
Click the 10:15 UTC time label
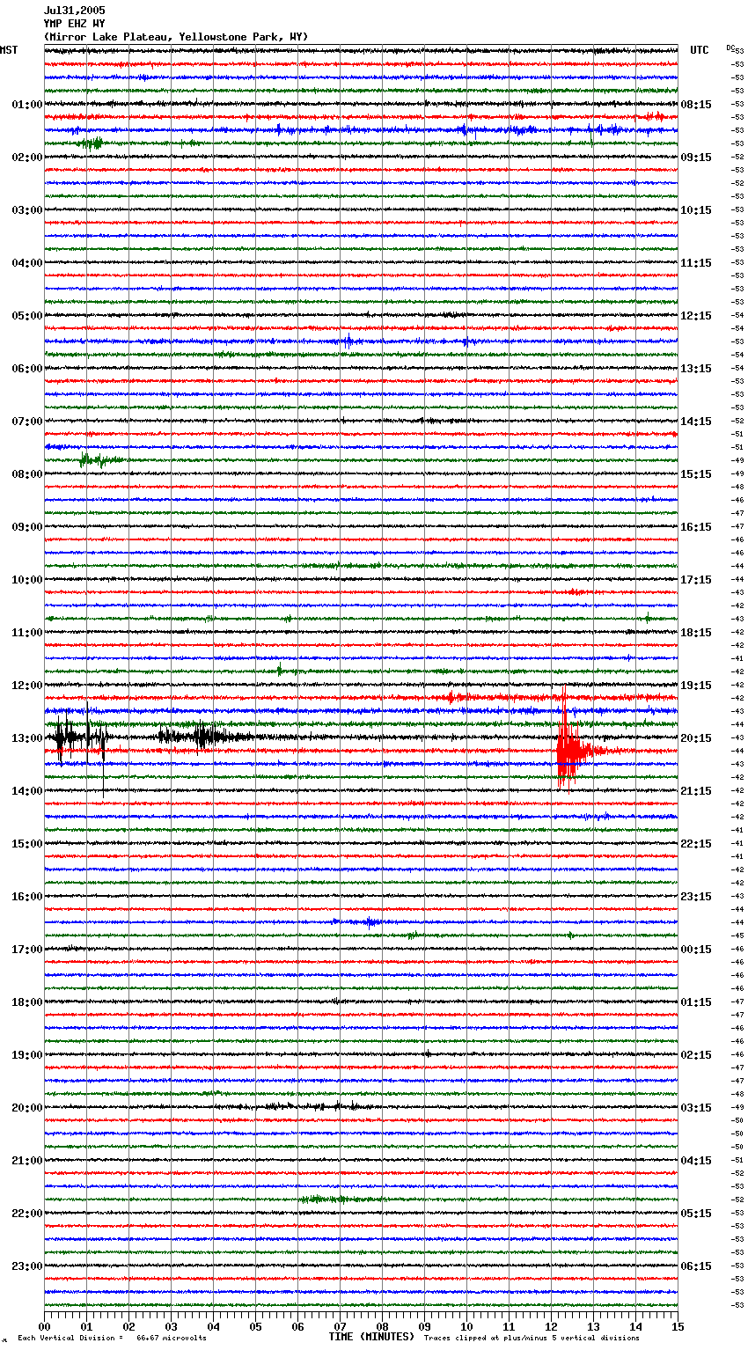click(696, 210)
